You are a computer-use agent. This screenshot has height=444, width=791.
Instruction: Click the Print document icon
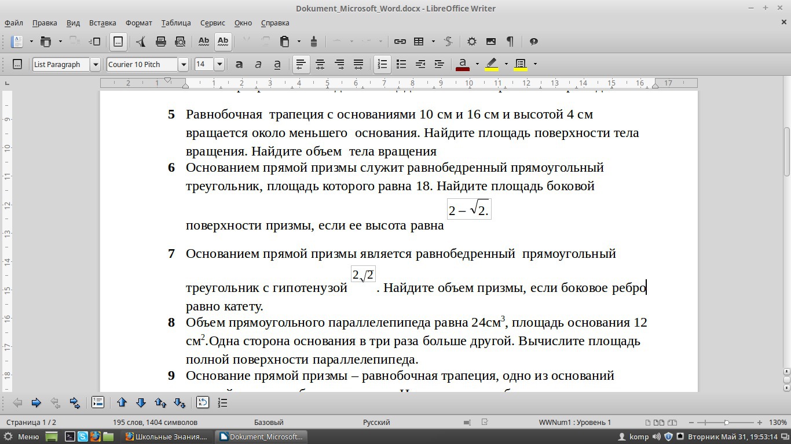click(x=161, y=42)
